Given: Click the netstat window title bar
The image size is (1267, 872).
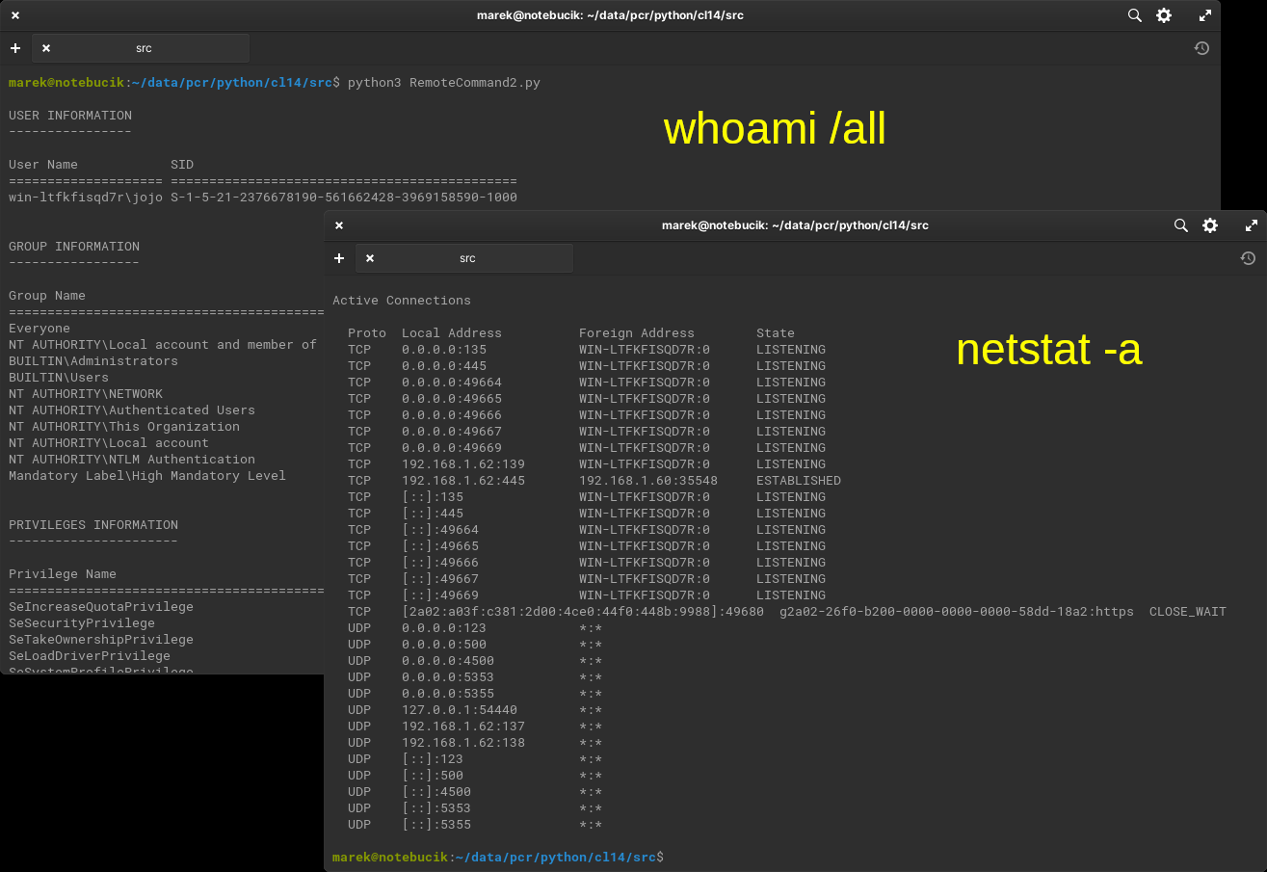Looking at the screenshot, I should point(794,225).
